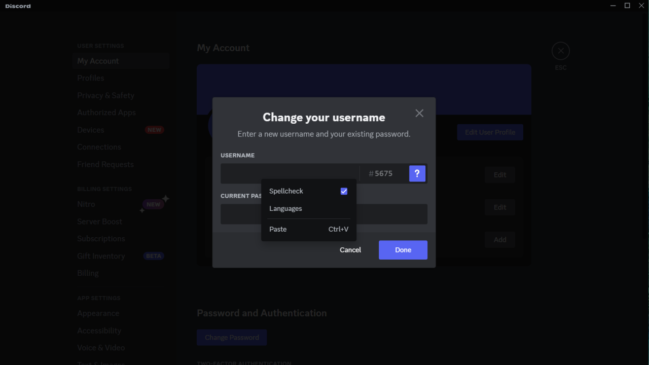The height and width of the screenshot is (365, 649).
Task: Cancel the username change
Action: coord(350,249)
